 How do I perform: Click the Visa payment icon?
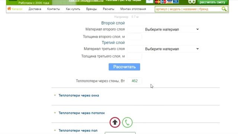click(x=170, y=2)
